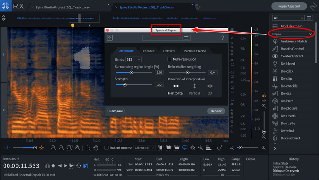Click the Ambience Match module icon

pyautogui.click(x=275, y=42)
